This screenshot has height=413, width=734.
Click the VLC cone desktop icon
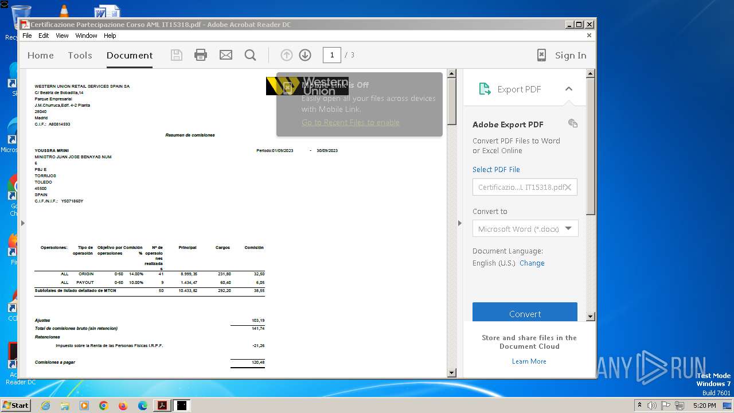click(64, 10)
